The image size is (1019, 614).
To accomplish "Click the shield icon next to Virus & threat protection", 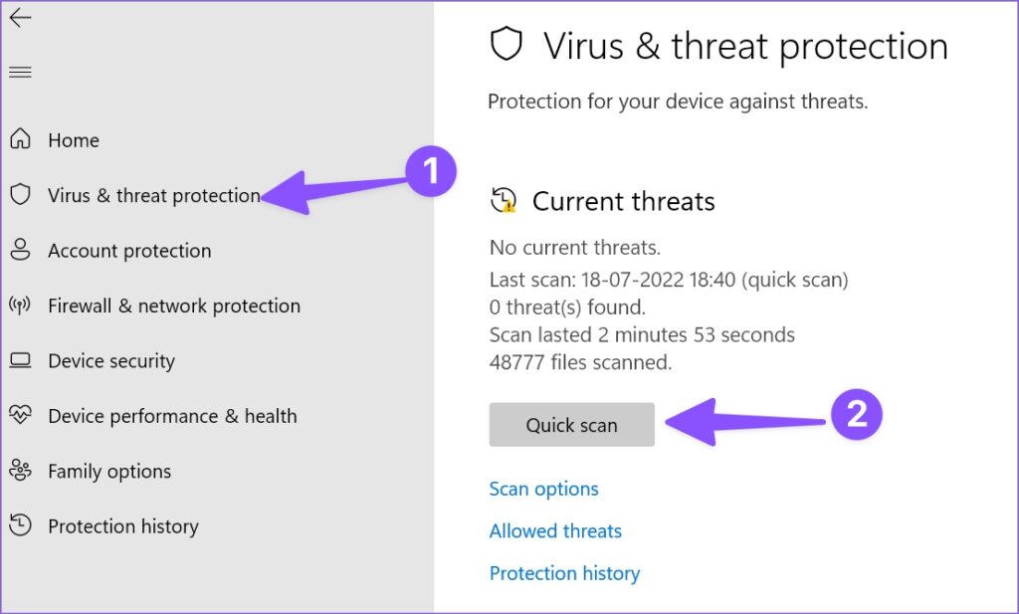I will (21, 195).
